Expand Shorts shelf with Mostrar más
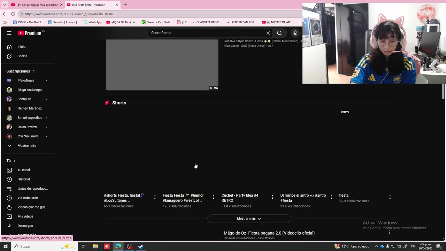446x251 pixels. (249, 219)
